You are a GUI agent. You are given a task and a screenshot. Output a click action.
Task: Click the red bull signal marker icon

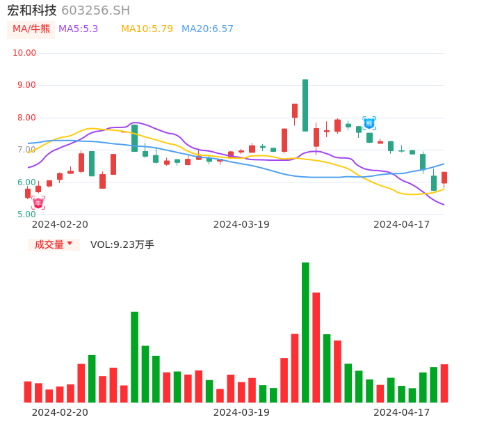pyautogui.click(x=38, y=203)
